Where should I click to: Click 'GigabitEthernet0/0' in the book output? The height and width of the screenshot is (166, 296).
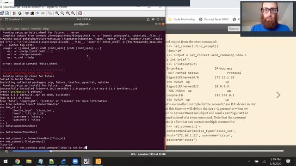(183, 77)
